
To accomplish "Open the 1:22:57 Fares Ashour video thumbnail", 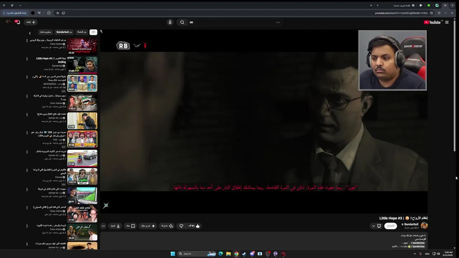I will click(x=82, y=102).
